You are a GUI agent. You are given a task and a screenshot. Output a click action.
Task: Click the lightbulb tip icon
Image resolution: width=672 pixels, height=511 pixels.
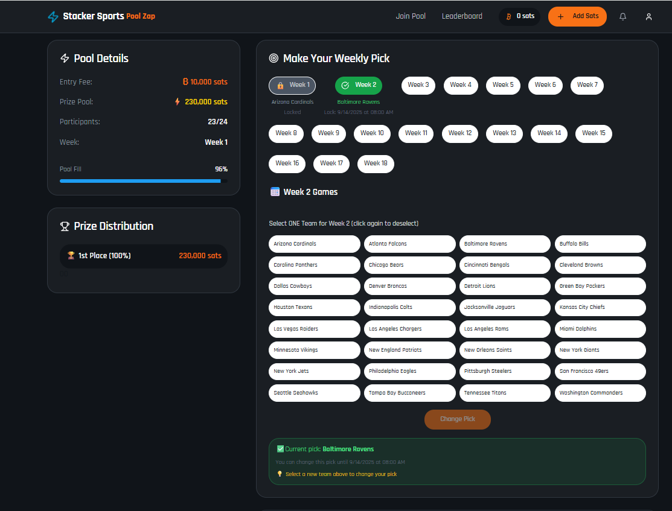click(280, 474)
